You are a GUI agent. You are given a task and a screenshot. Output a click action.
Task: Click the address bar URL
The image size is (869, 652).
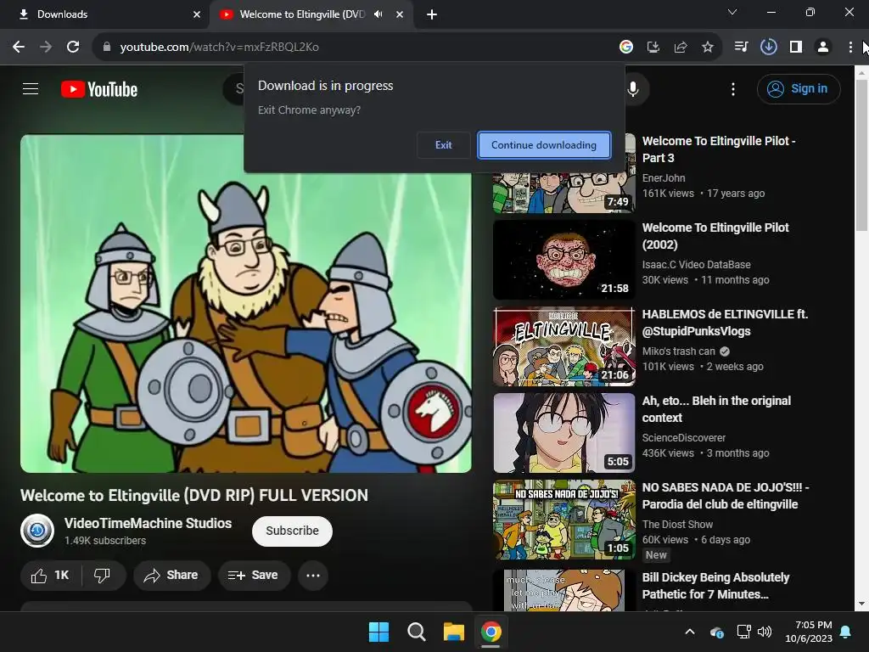click(219, 48)
